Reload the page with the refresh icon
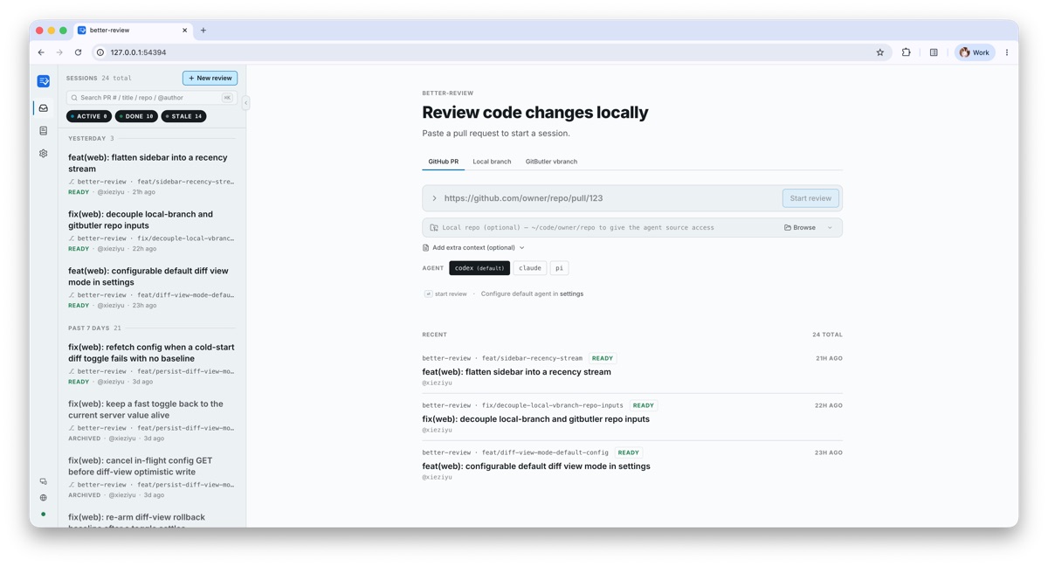 (79, 52)
